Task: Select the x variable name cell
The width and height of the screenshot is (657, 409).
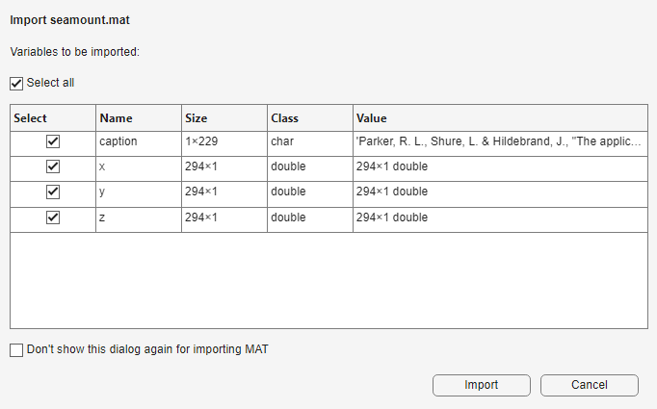Action: point(102,166)
